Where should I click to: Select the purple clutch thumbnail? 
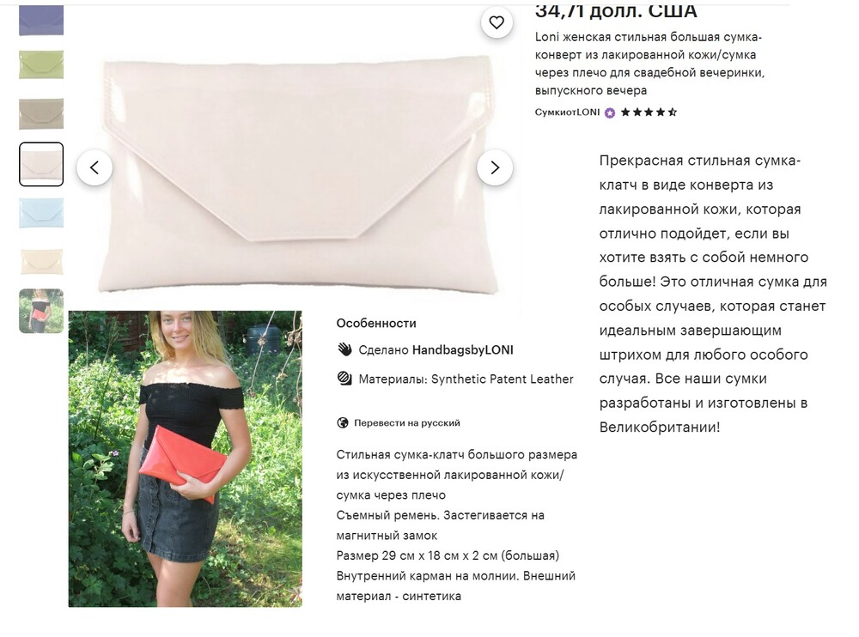(x=41, y=21)
